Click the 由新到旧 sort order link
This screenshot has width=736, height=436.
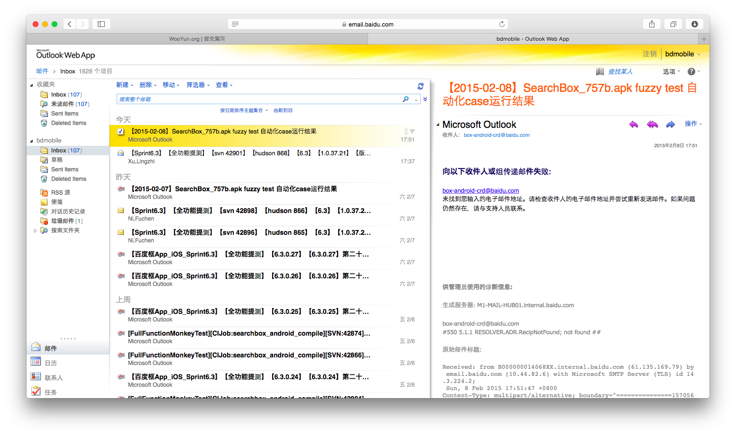coord(283,110)
